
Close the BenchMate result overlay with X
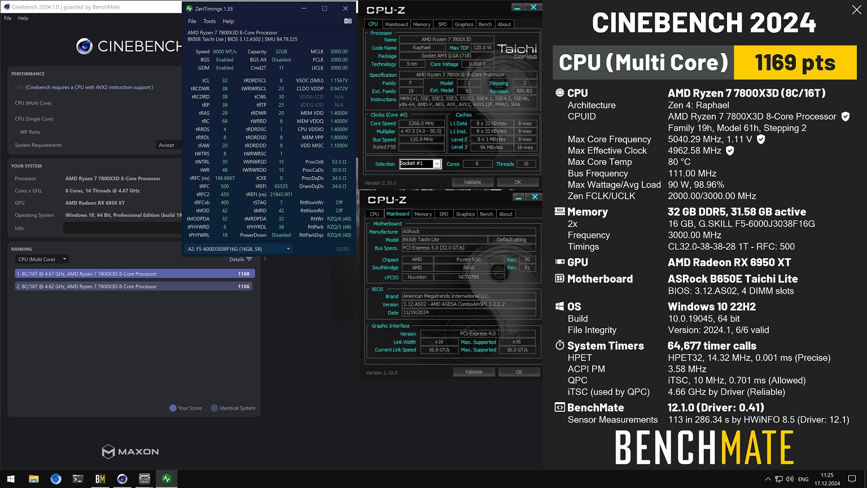coord(856,9)
